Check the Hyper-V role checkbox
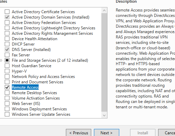Screen dimensions: 175x136 click(x=7, y=71)
